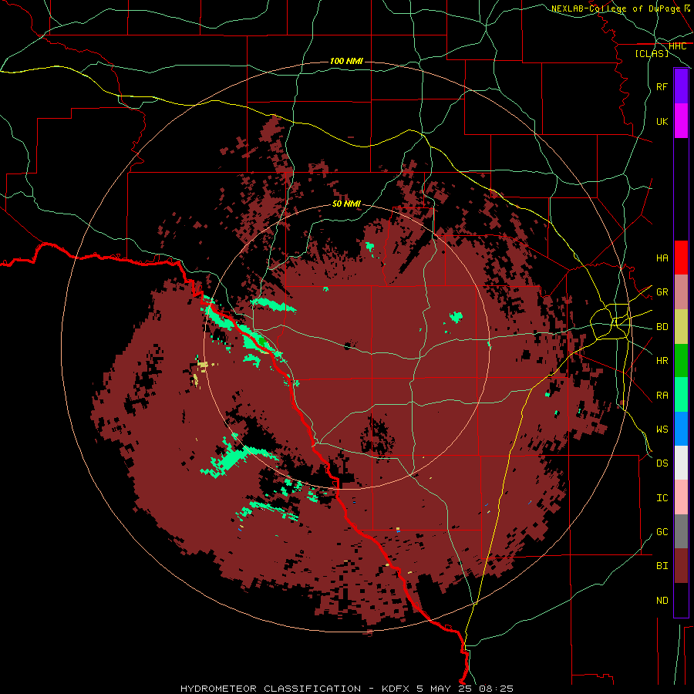Viewport: 694px width, 694px height.
Task: Click the 'GR' legend label
Action: click(x=662, y=292)
